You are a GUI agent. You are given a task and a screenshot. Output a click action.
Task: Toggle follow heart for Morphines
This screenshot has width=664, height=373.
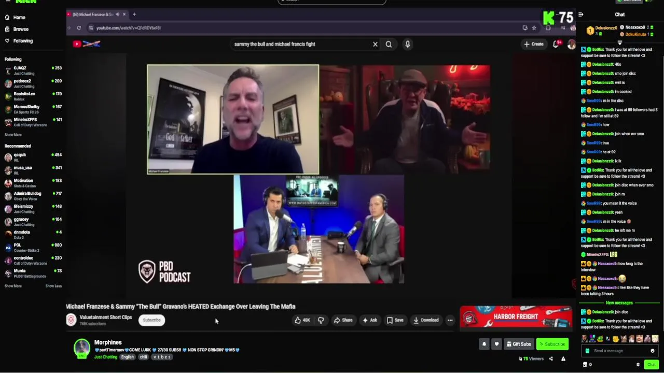(496, 344)
